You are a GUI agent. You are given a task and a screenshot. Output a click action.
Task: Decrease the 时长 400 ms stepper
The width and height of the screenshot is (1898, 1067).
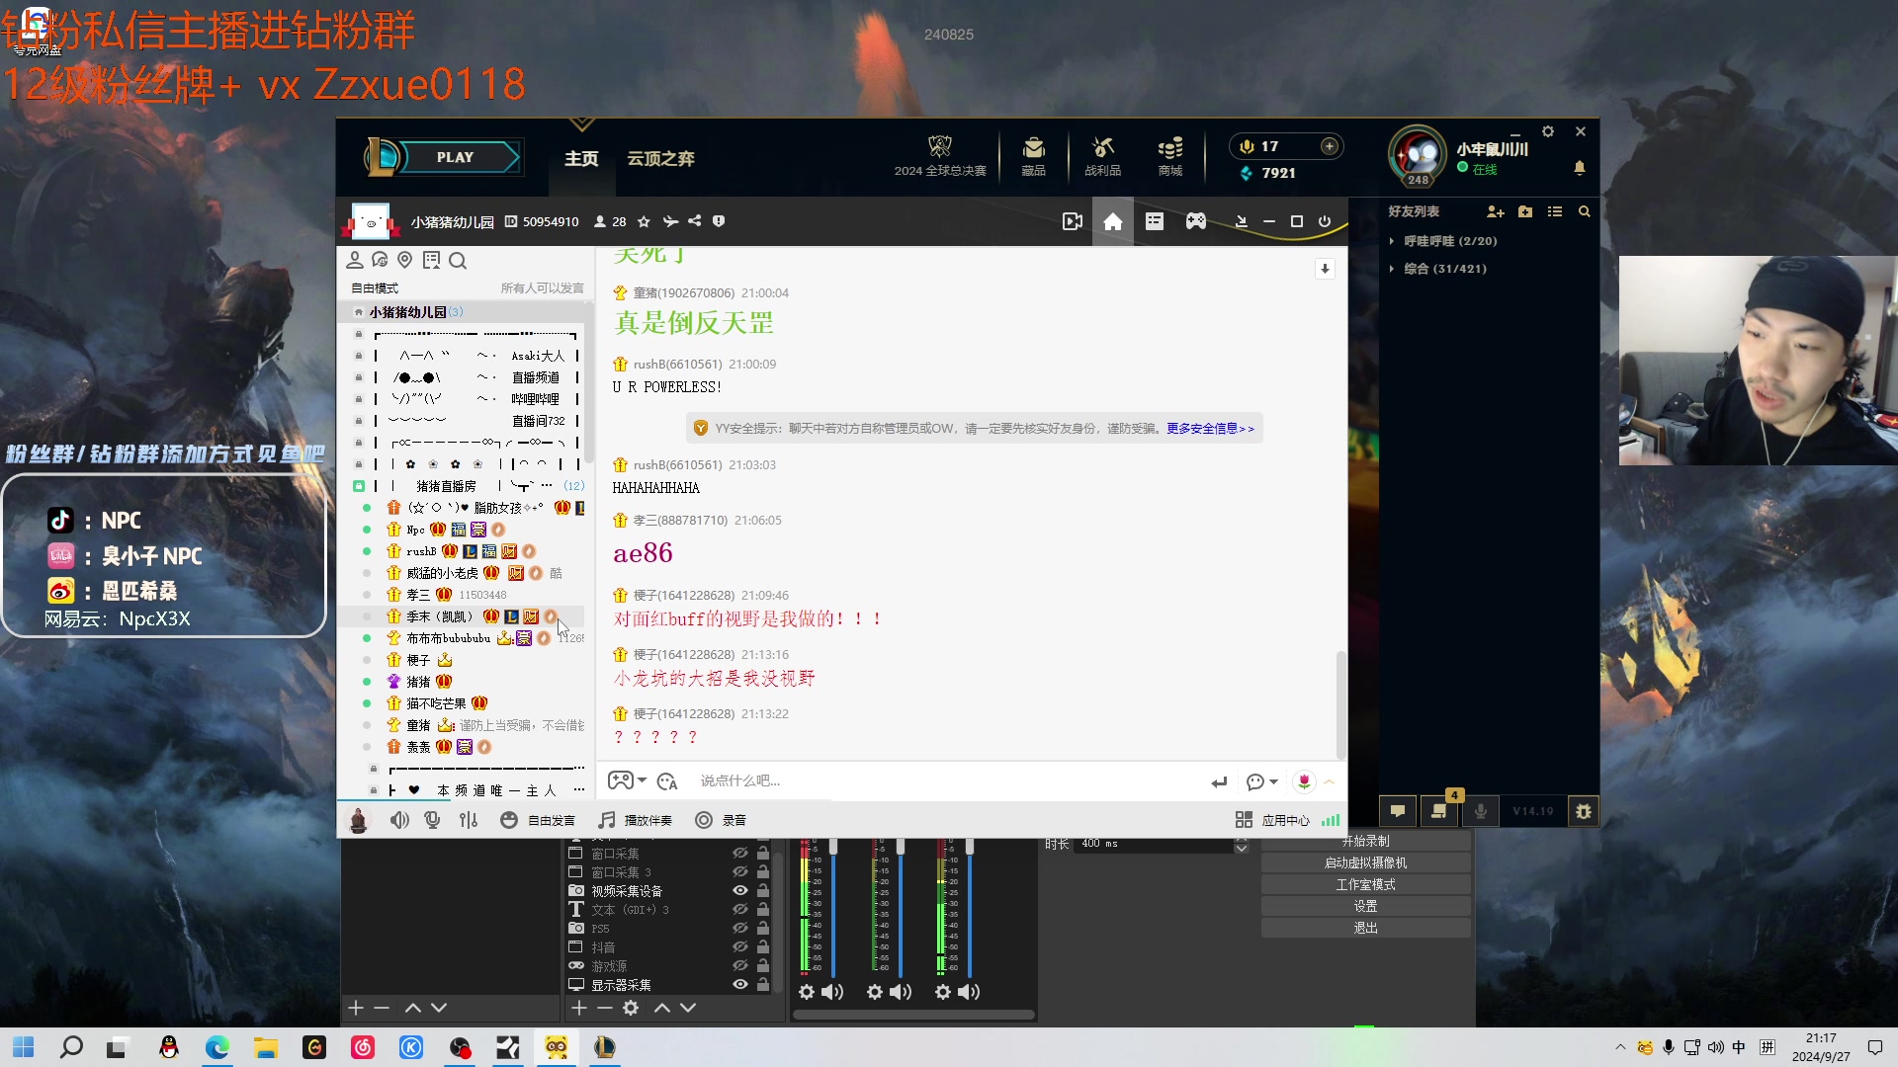(x=1242, y=848)
